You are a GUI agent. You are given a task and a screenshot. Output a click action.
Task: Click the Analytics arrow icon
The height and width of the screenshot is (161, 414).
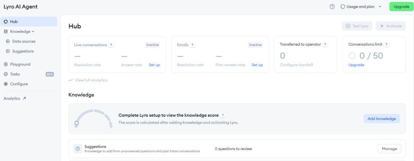point(24,98)
